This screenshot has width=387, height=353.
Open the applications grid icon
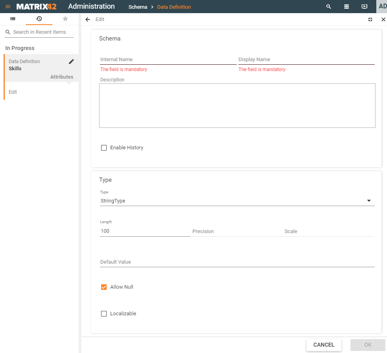[346, 7]
